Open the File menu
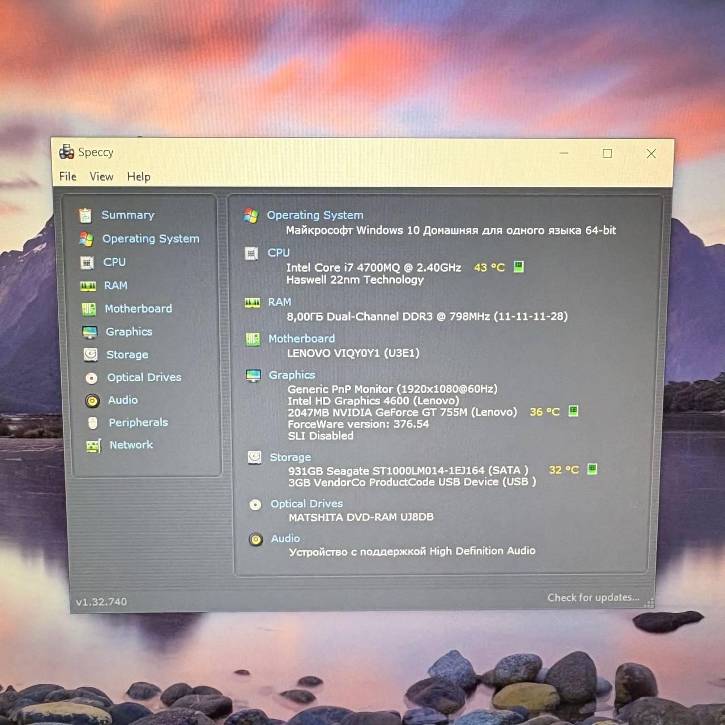 (x=68, y=176)
